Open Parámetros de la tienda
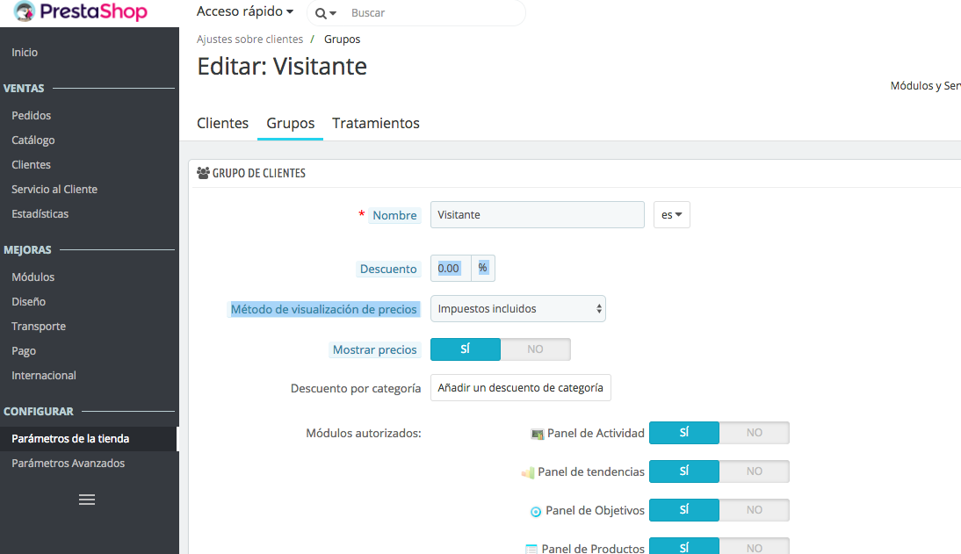Viewport: 961px width, 554px height. pos(88,439)
